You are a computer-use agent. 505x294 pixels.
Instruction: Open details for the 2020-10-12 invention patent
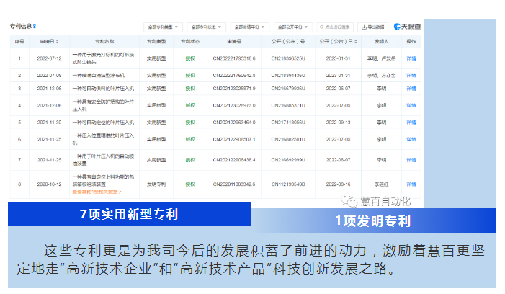pyautogui.click(x=411, y=184)
